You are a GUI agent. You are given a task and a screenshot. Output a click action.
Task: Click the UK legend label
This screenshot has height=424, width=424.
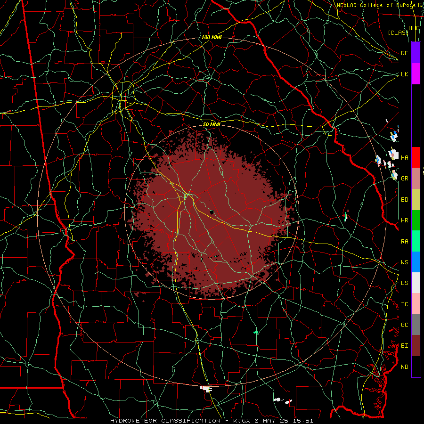coord(404,74)
